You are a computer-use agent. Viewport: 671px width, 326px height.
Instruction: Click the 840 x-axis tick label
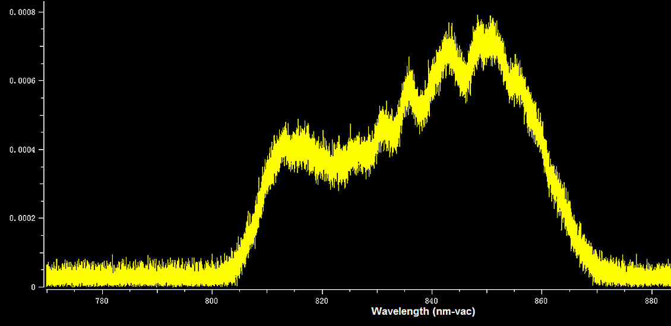click(432, 299)
